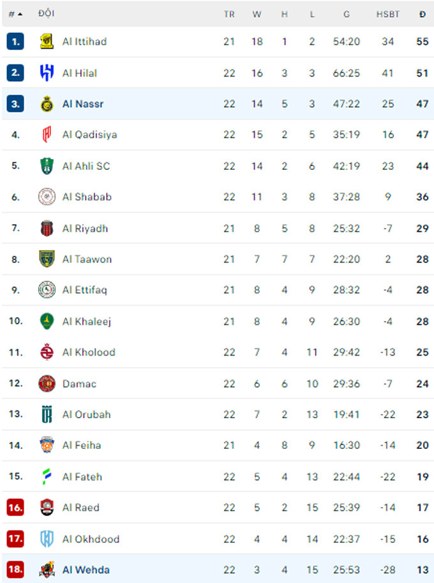This screenshot has width=434, height=583.
Task: Sort standings by ĐỘI team column
Action: [x=46, y=14]
